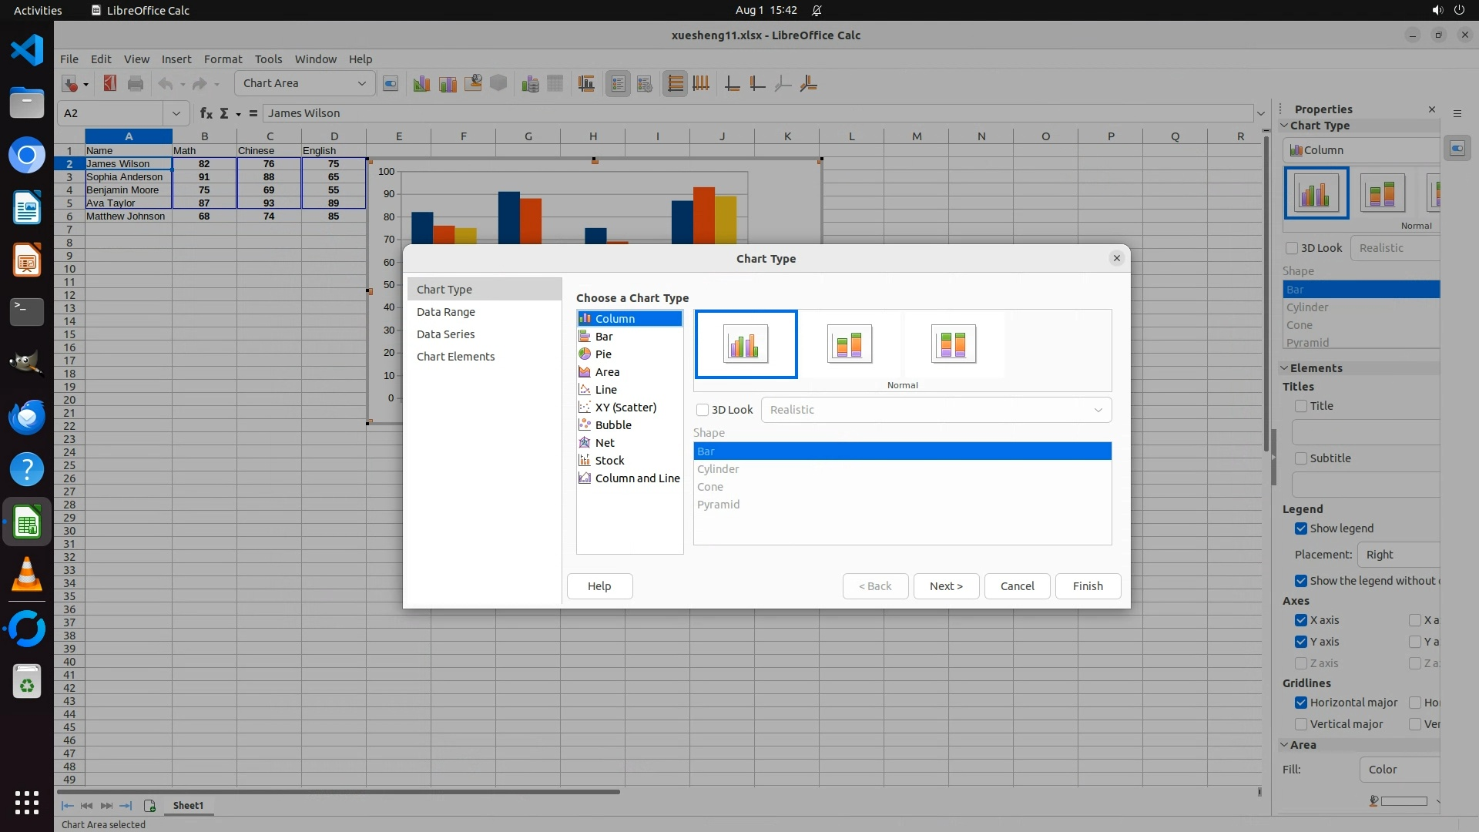
Task: Open LibreOffice Impress from the dock
Action: [x=27, y=260]
